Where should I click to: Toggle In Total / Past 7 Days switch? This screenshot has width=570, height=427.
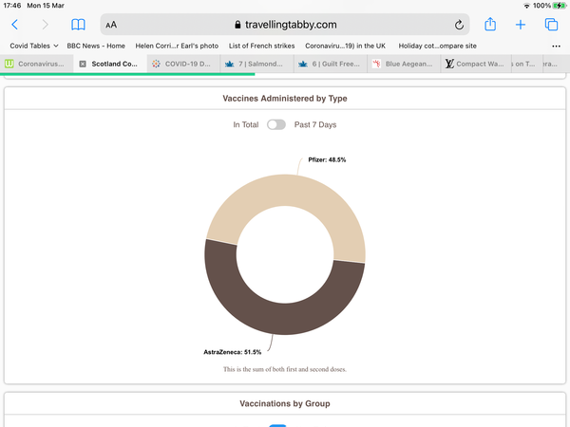(276, 124)
